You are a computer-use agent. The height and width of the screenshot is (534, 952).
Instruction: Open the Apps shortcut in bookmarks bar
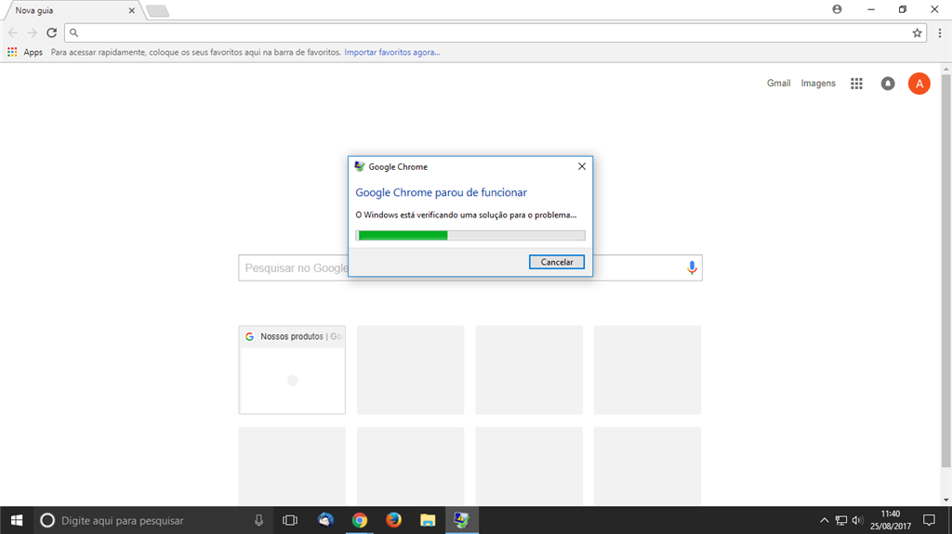[x=25, y=52]
